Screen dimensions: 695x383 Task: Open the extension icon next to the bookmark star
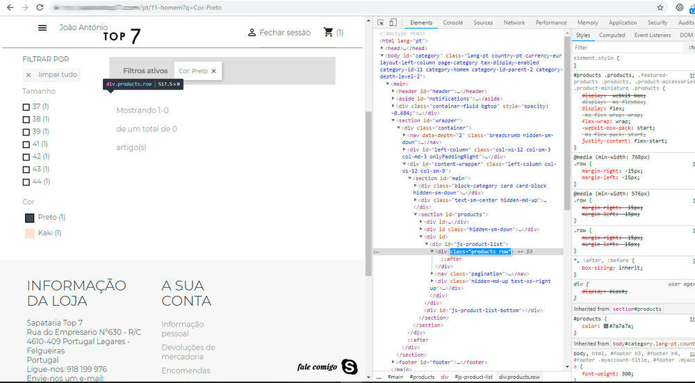pos(680,8)
